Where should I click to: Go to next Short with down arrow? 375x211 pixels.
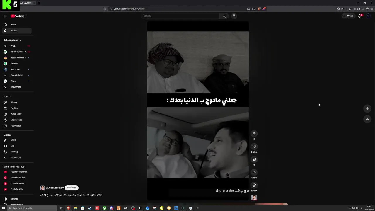[367, 119]
